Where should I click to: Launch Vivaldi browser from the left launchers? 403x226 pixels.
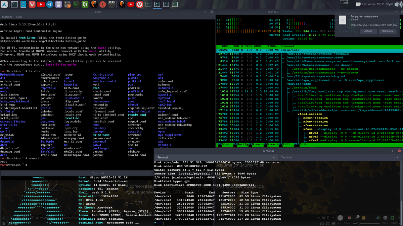[32, 4]
